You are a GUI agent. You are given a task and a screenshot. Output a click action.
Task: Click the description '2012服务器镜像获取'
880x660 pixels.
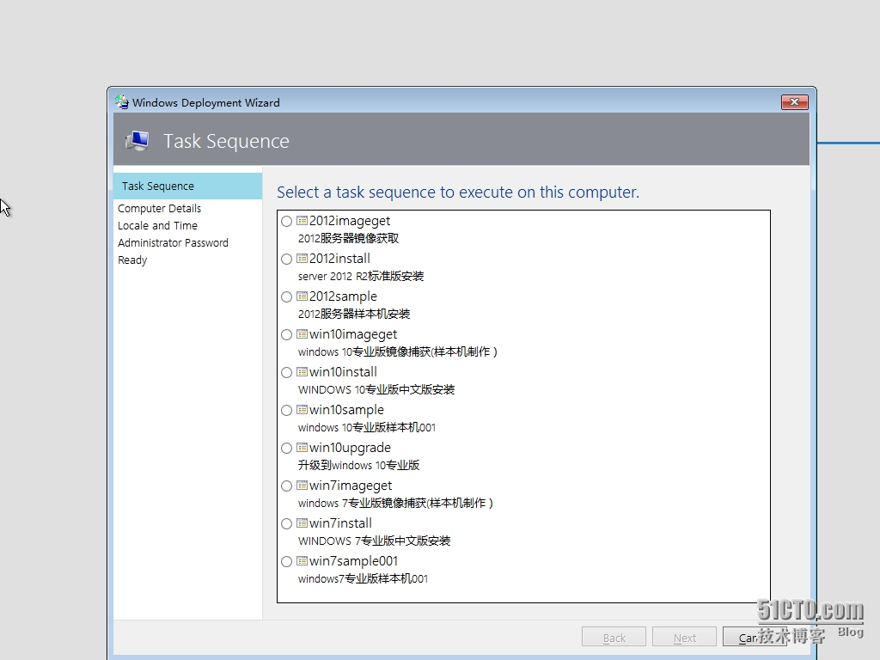click(349, 239)
